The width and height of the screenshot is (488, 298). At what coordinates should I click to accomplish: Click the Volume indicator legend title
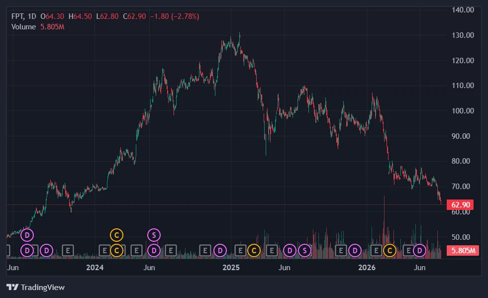point(23,27)
